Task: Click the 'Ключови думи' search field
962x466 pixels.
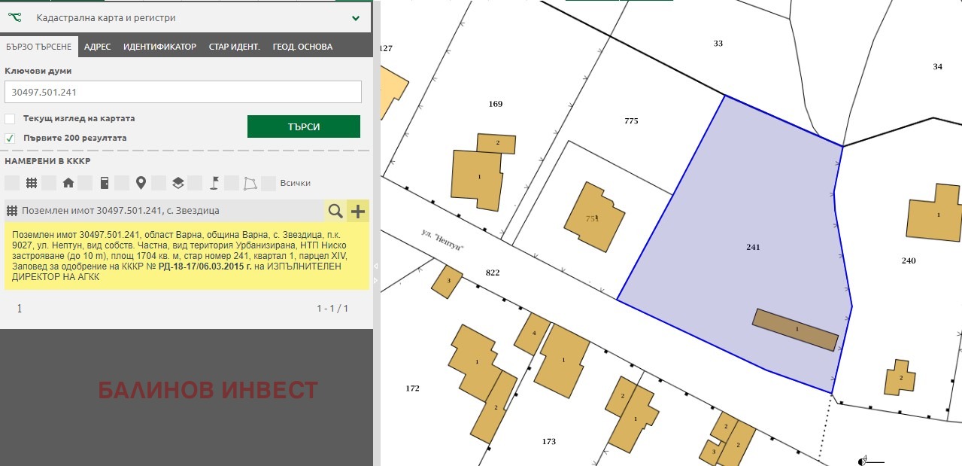Action: point(183,93)
